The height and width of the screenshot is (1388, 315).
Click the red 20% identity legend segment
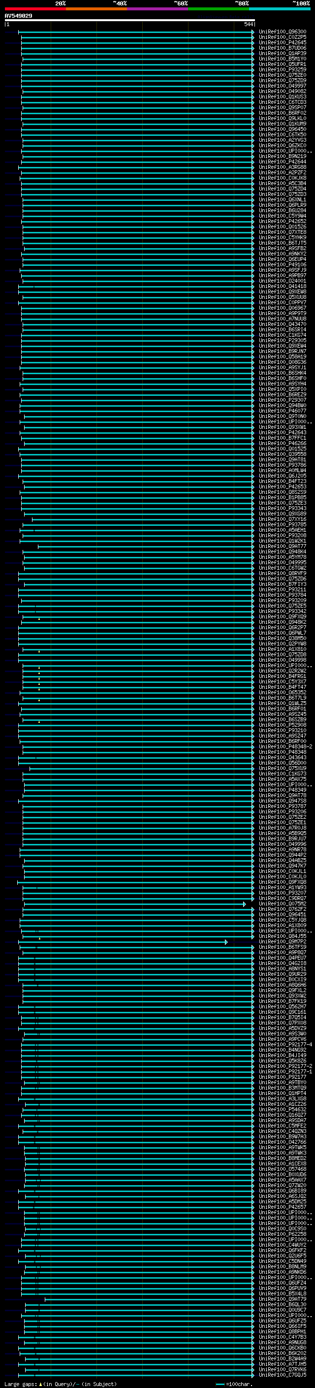pos(35,9)
